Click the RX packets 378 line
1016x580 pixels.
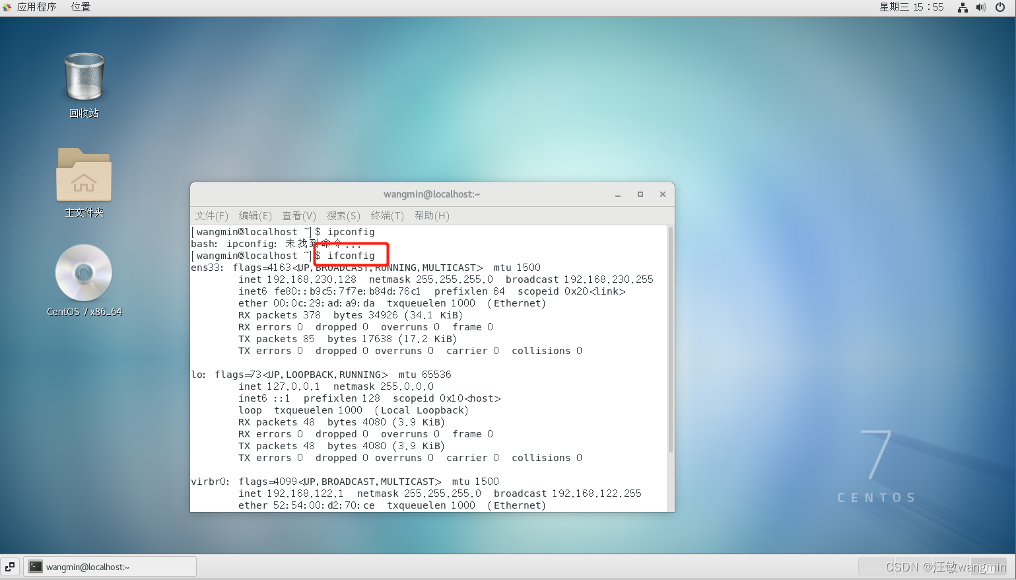click(351, 315)
